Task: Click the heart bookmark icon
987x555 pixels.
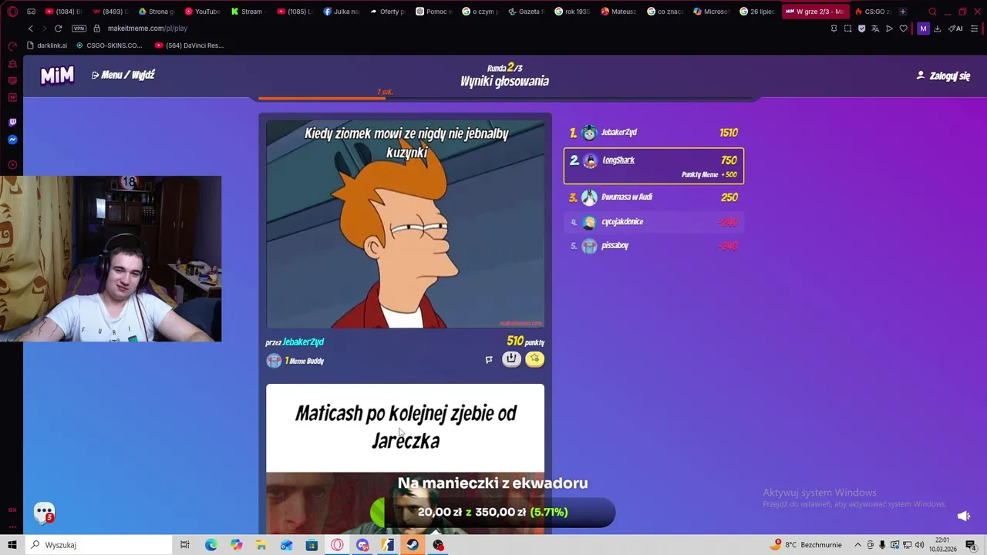Action: [904, 29]
